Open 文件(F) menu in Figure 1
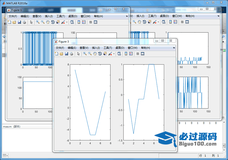 coord(12,16)
